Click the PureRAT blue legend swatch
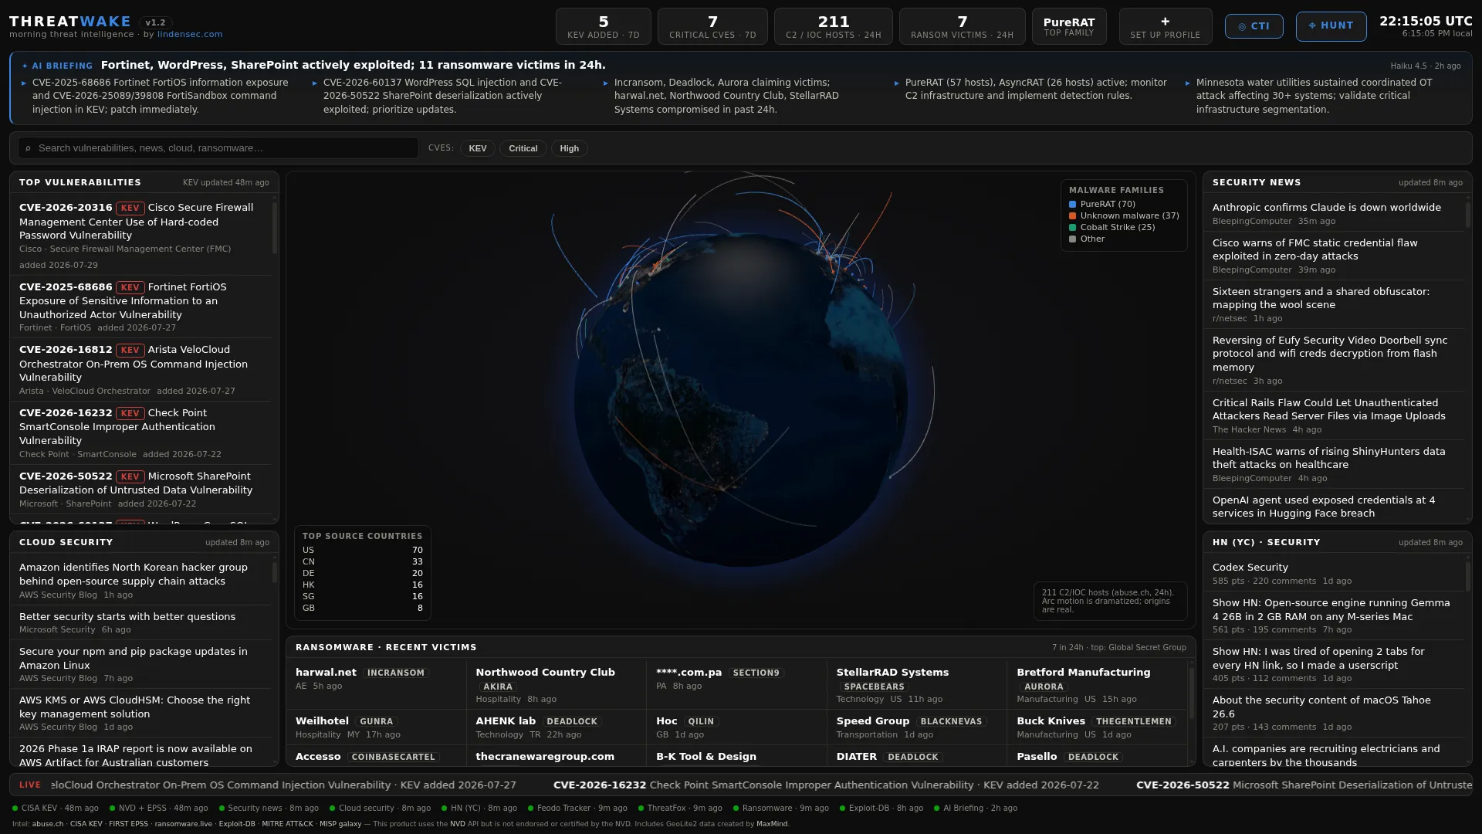The width and height of the screenshot is (1482, 834). point(1072,205)
